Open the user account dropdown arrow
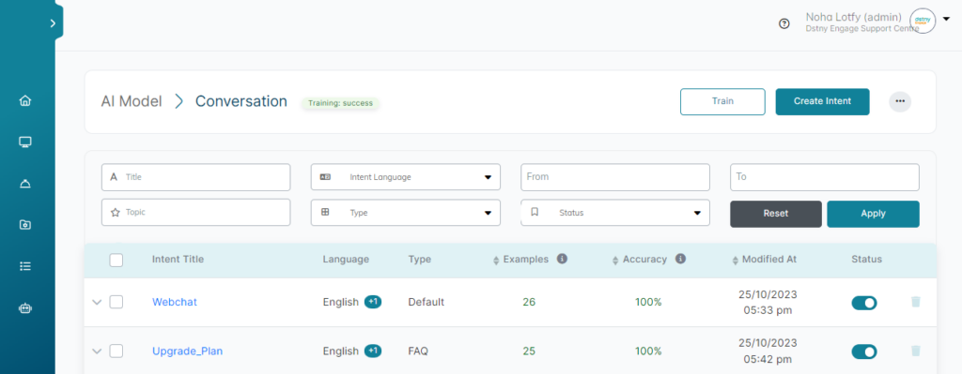This screenshot has height=374, width=962. coord(945,19)
